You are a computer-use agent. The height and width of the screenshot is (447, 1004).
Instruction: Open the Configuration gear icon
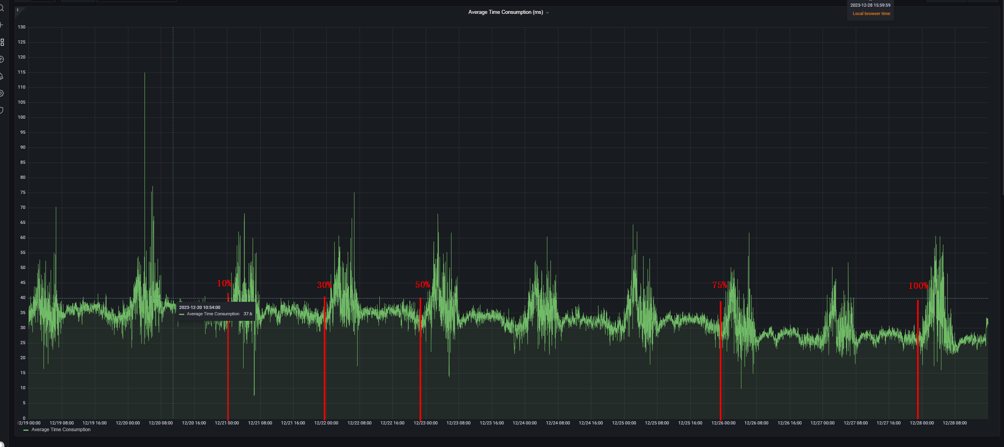click(2, 93)
